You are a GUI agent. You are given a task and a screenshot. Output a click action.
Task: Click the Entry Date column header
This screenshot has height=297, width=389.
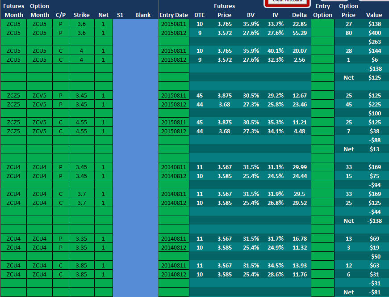[x=174, y=15]
